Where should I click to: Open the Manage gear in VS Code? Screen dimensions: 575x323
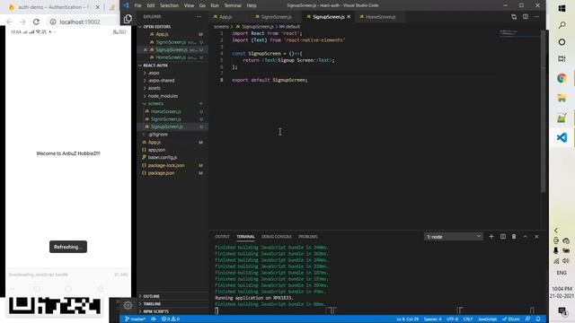128,305
